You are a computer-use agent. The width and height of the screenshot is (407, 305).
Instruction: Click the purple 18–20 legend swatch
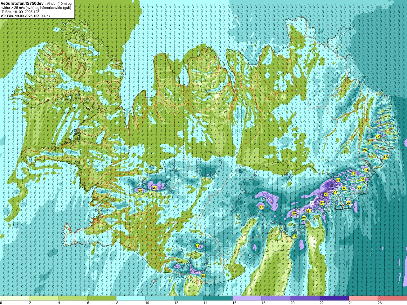[276, 298]
